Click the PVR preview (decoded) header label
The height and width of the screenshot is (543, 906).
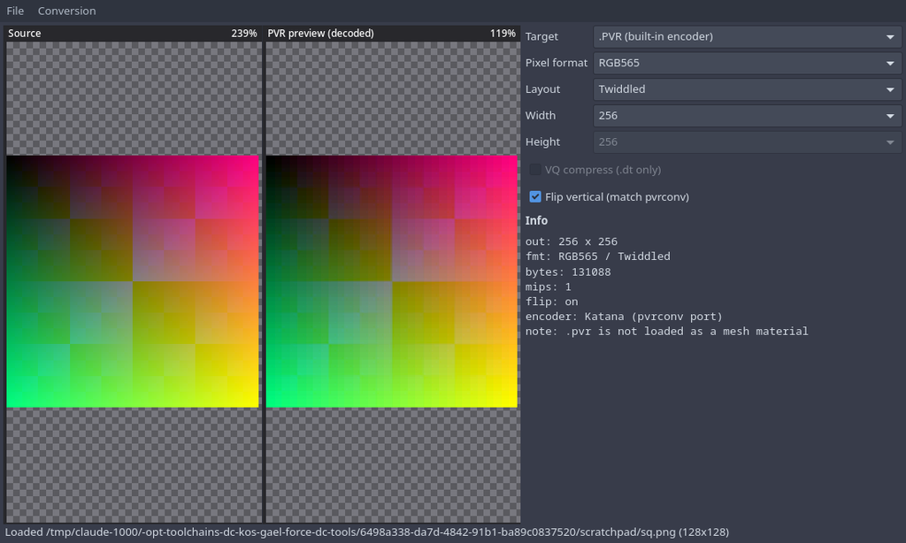[320, 34]
